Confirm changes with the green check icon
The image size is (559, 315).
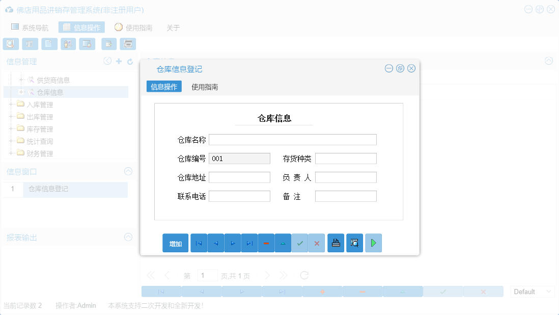tap(300, 243)
